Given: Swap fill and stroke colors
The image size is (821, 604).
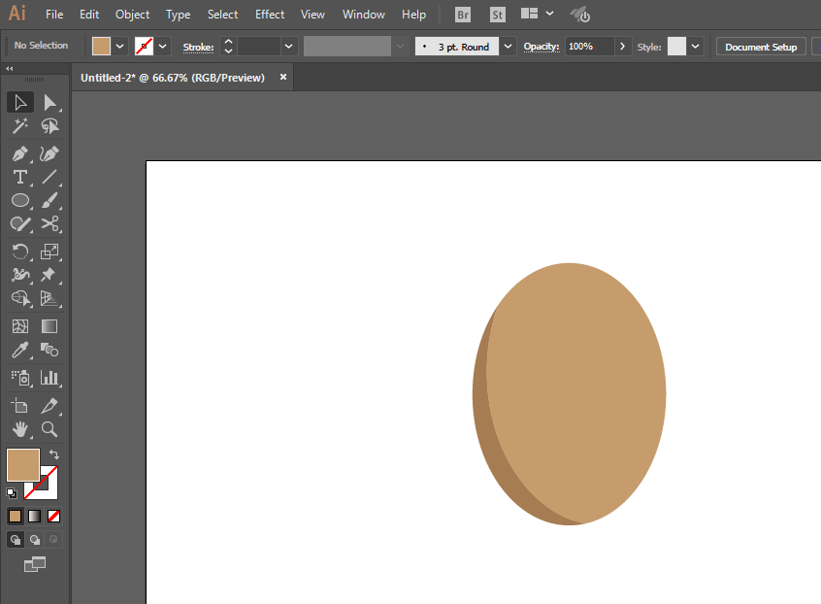Looking at the screenshot, I should pyautogui.click(x=54, y=454).
